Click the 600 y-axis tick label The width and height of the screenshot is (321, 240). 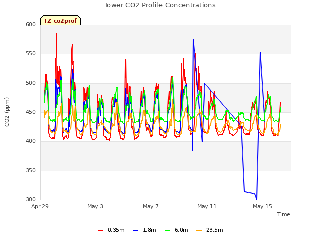pos(31,24)
